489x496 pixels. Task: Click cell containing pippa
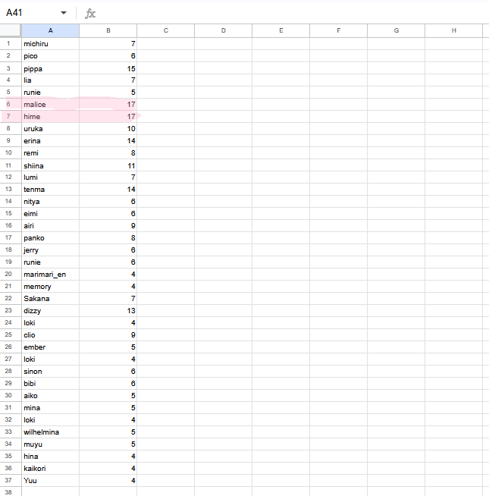(x=50, y=68)
